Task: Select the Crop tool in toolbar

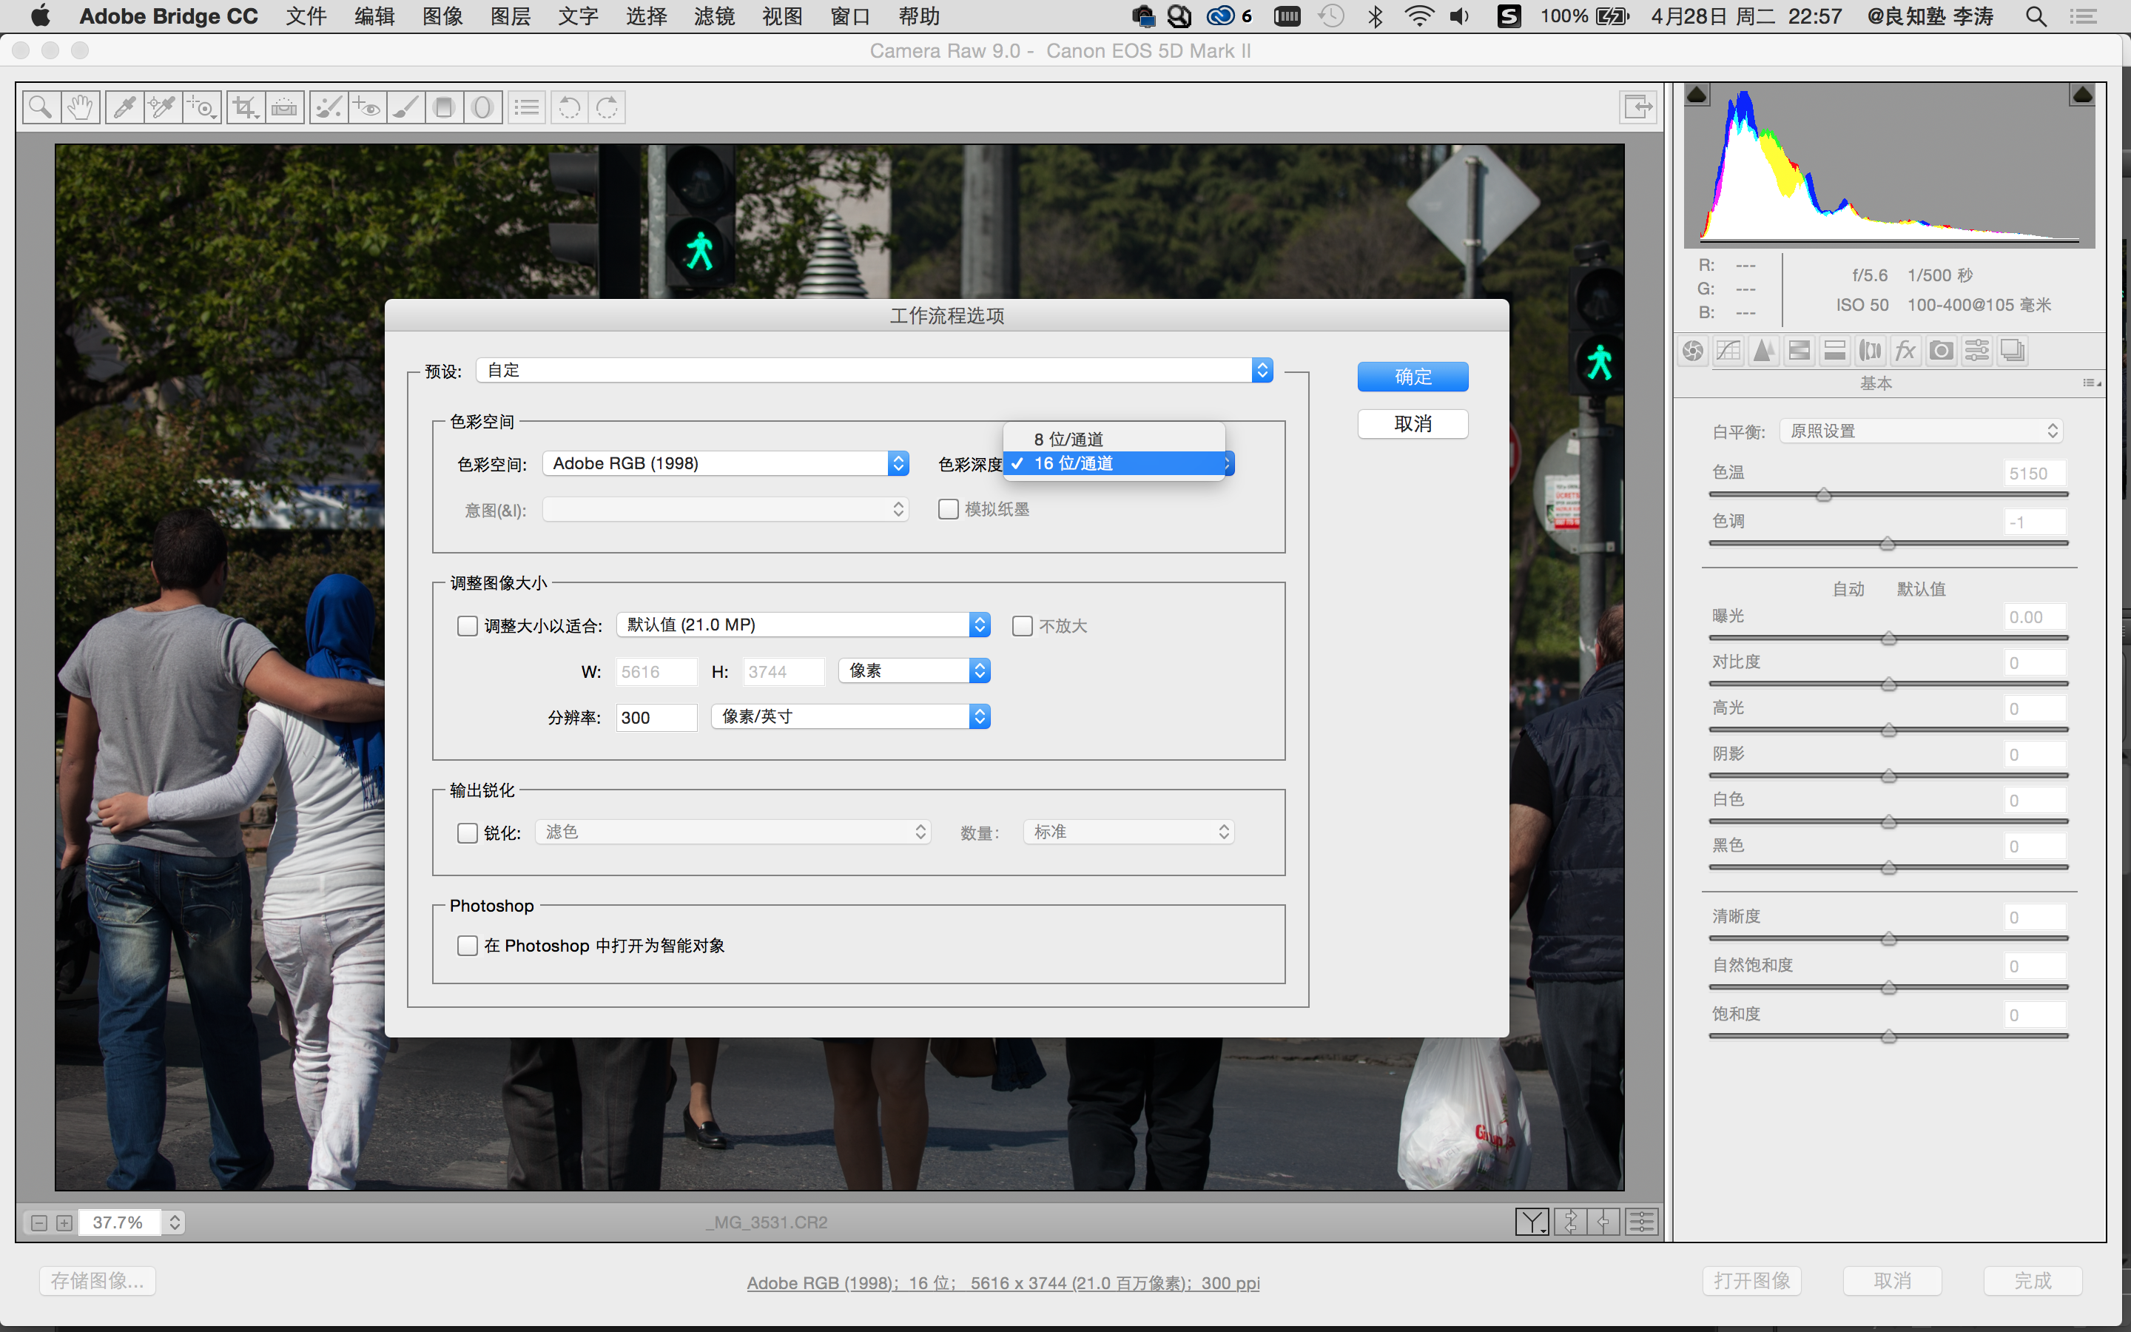Action: click(244, 107)
